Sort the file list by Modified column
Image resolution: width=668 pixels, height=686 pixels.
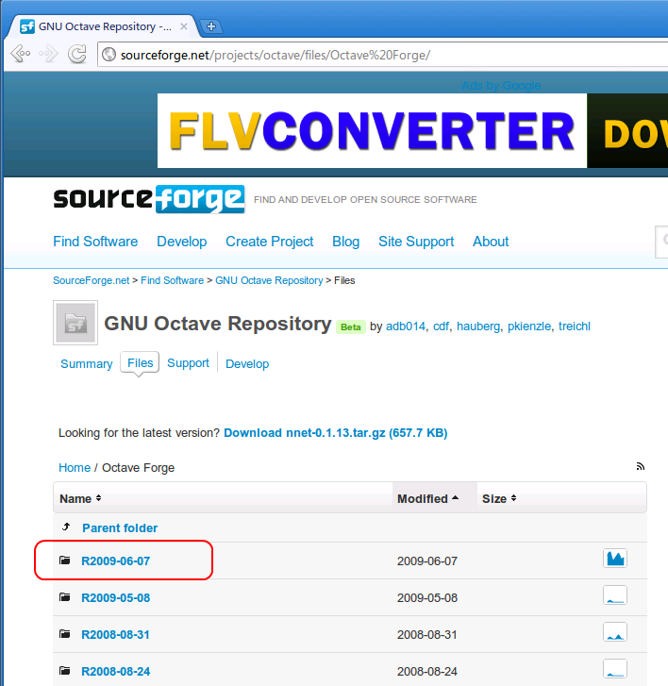coord(427,499)
